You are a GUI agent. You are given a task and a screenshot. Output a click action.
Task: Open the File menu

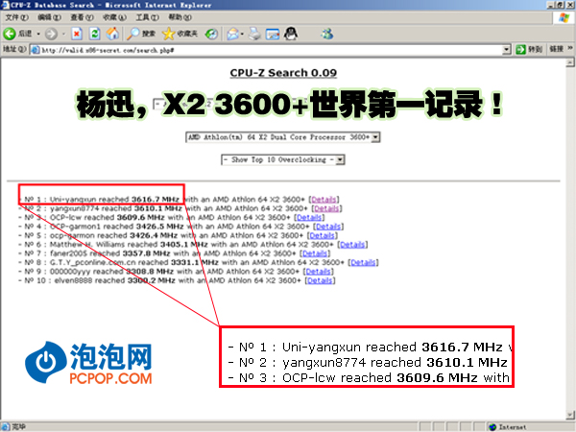point(16,17)
